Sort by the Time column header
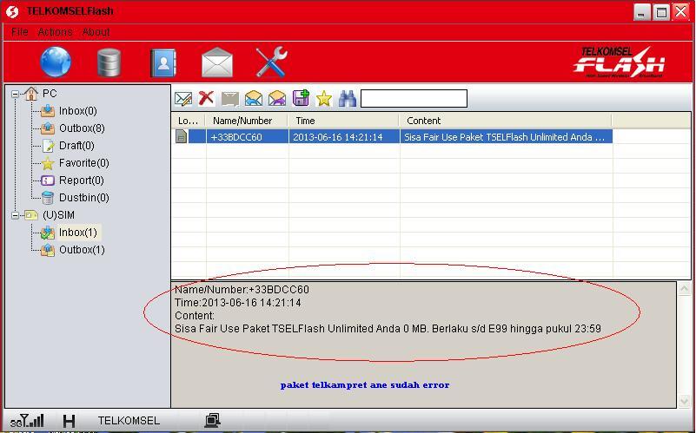Screen dimensions: 696x433 pyautogui.click(x=344, y=121)
